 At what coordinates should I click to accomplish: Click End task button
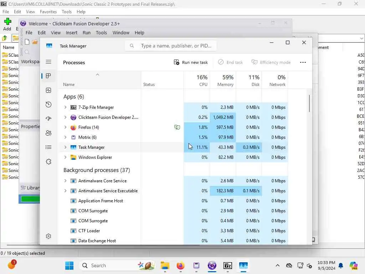pos(230,62)
